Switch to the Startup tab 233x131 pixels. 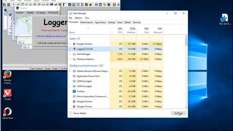pos(111,23)
